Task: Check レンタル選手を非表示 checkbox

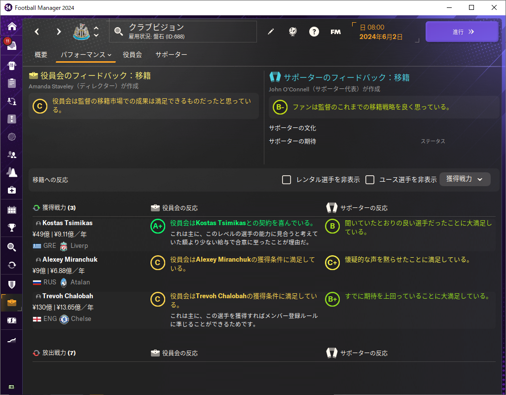Action: tap(287, 180)
